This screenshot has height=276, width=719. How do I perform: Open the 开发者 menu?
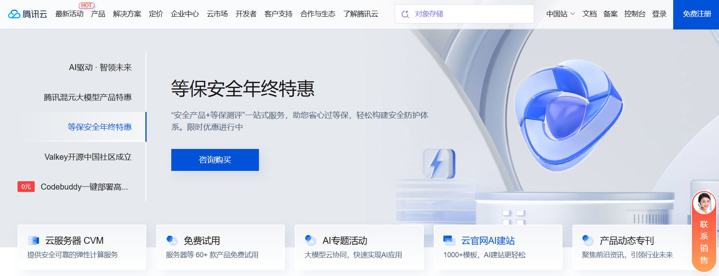[x=246, y=14]
